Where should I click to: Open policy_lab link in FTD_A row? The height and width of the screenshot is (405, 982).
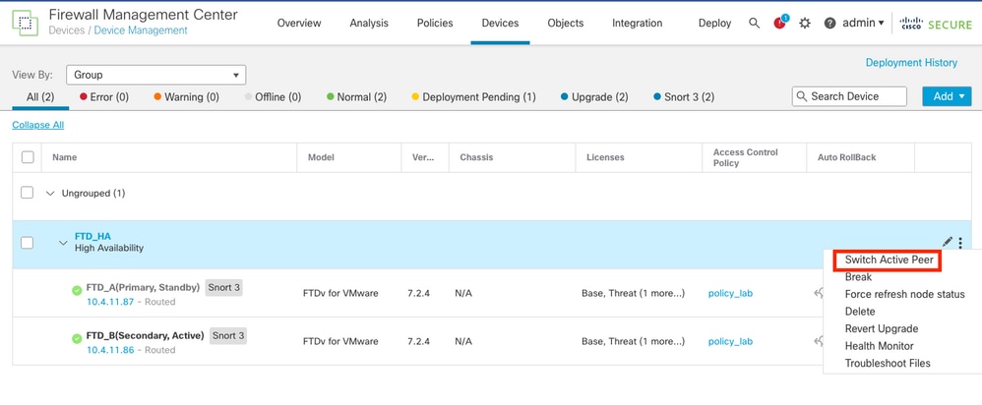(x=730, y=293)
